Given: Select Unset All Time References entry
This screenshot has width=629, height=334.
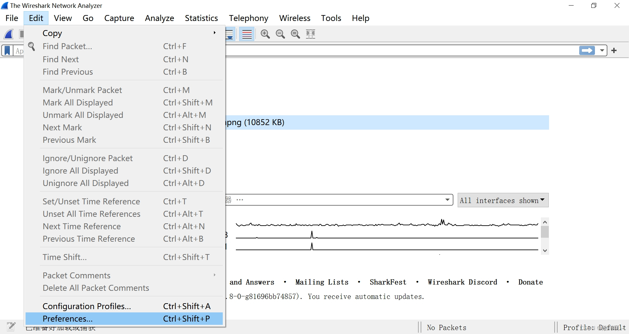Looking at the screenshot, I should [124, 214].
